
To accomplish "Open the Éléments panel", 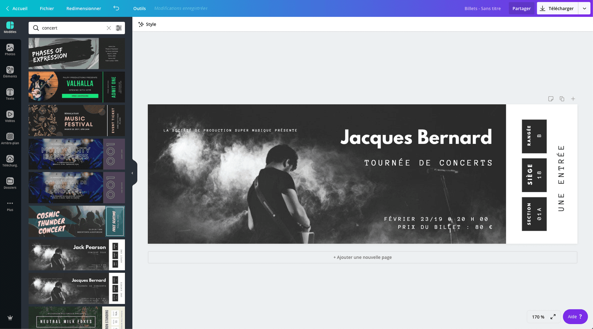I will (10, 72).
